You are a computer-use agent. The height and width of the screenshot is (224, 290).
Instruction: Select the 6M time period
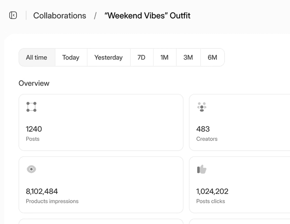coord(212,57)
